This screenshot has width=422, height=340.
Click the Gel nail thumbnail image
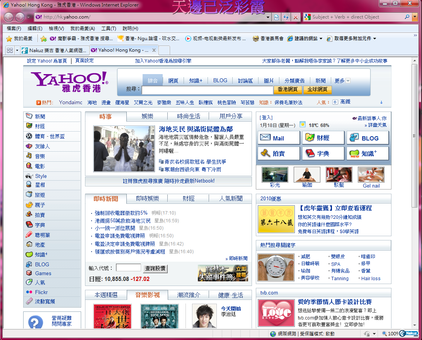pyautogui.click(x=371, y=174)
